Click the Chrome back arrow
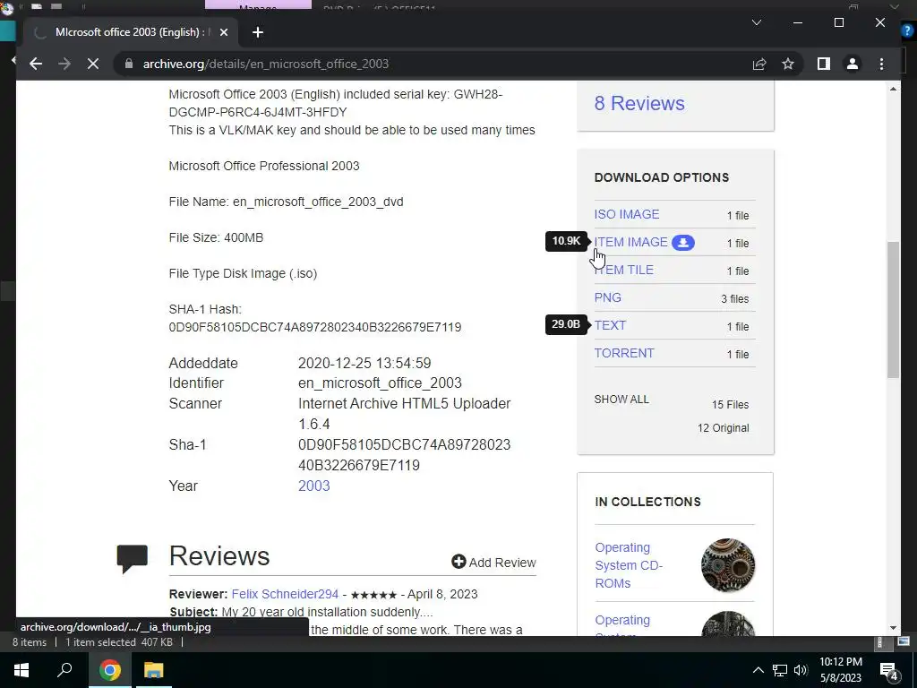The width and height of the screenshot is (917, 688). tap(36, 64)
